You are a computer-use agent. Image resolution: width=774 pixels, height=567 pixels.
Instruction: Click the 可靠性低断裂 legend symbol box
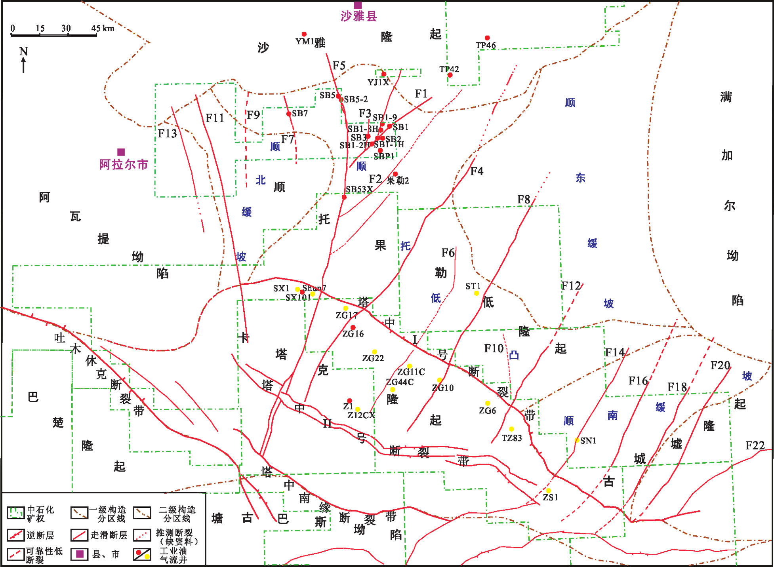point(16,554)
